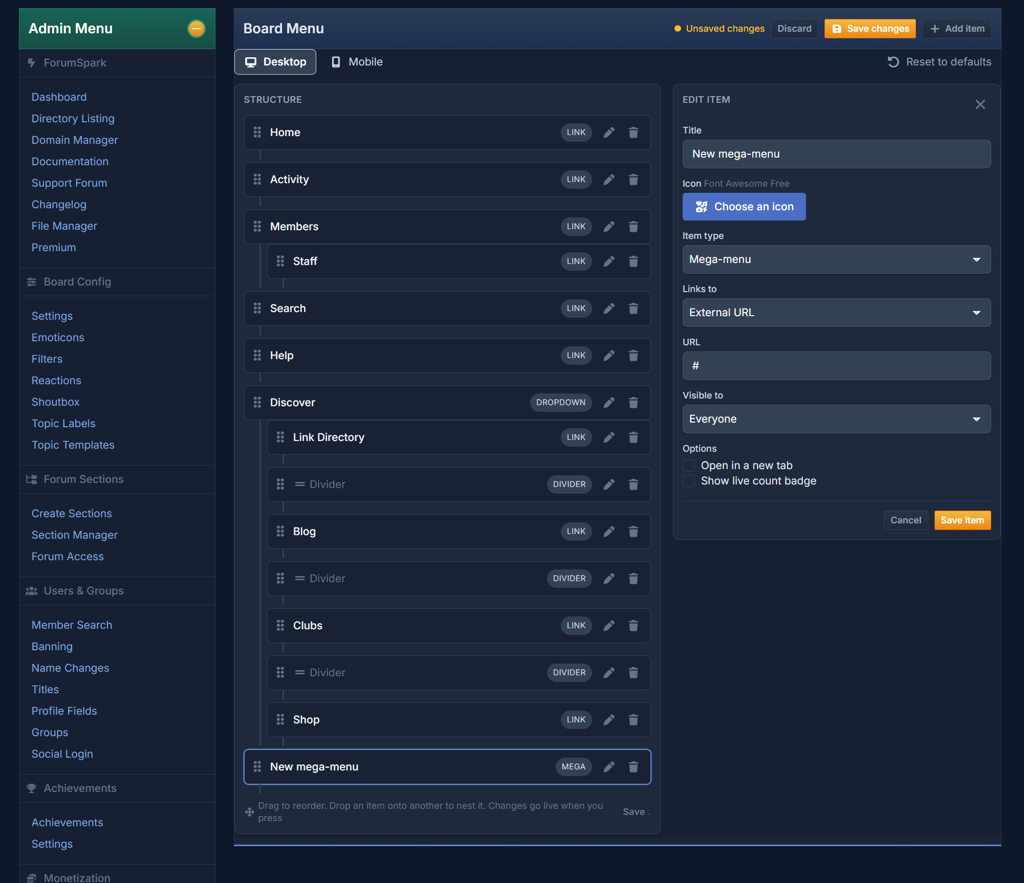Switch to the Mobile tab
1024x883 pixels.
(357, 62)
